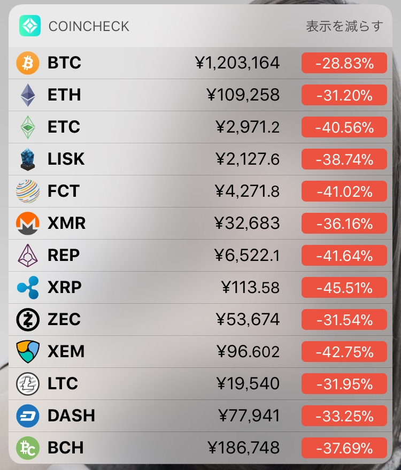Select the Ripple XRP blue icon
Screen dimensions: 401x470
[28, 288]
